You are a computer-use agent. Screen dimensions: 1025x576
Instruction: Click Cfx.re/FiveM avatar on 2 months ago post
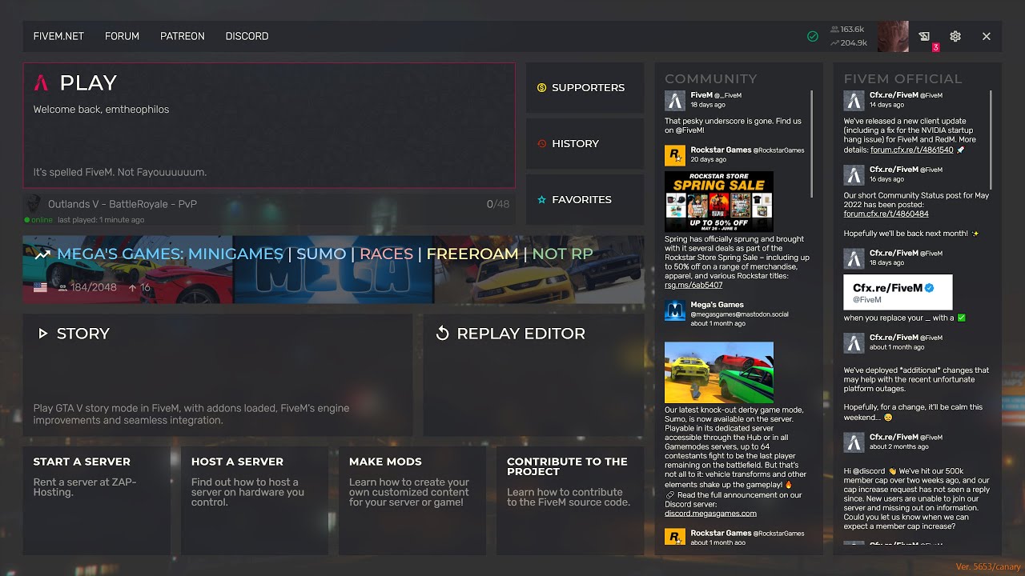tap(854, 442)
